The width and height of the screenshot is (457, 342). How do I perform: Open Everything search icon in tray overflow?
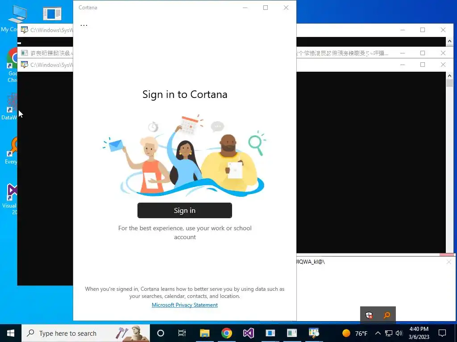[387, 315]
